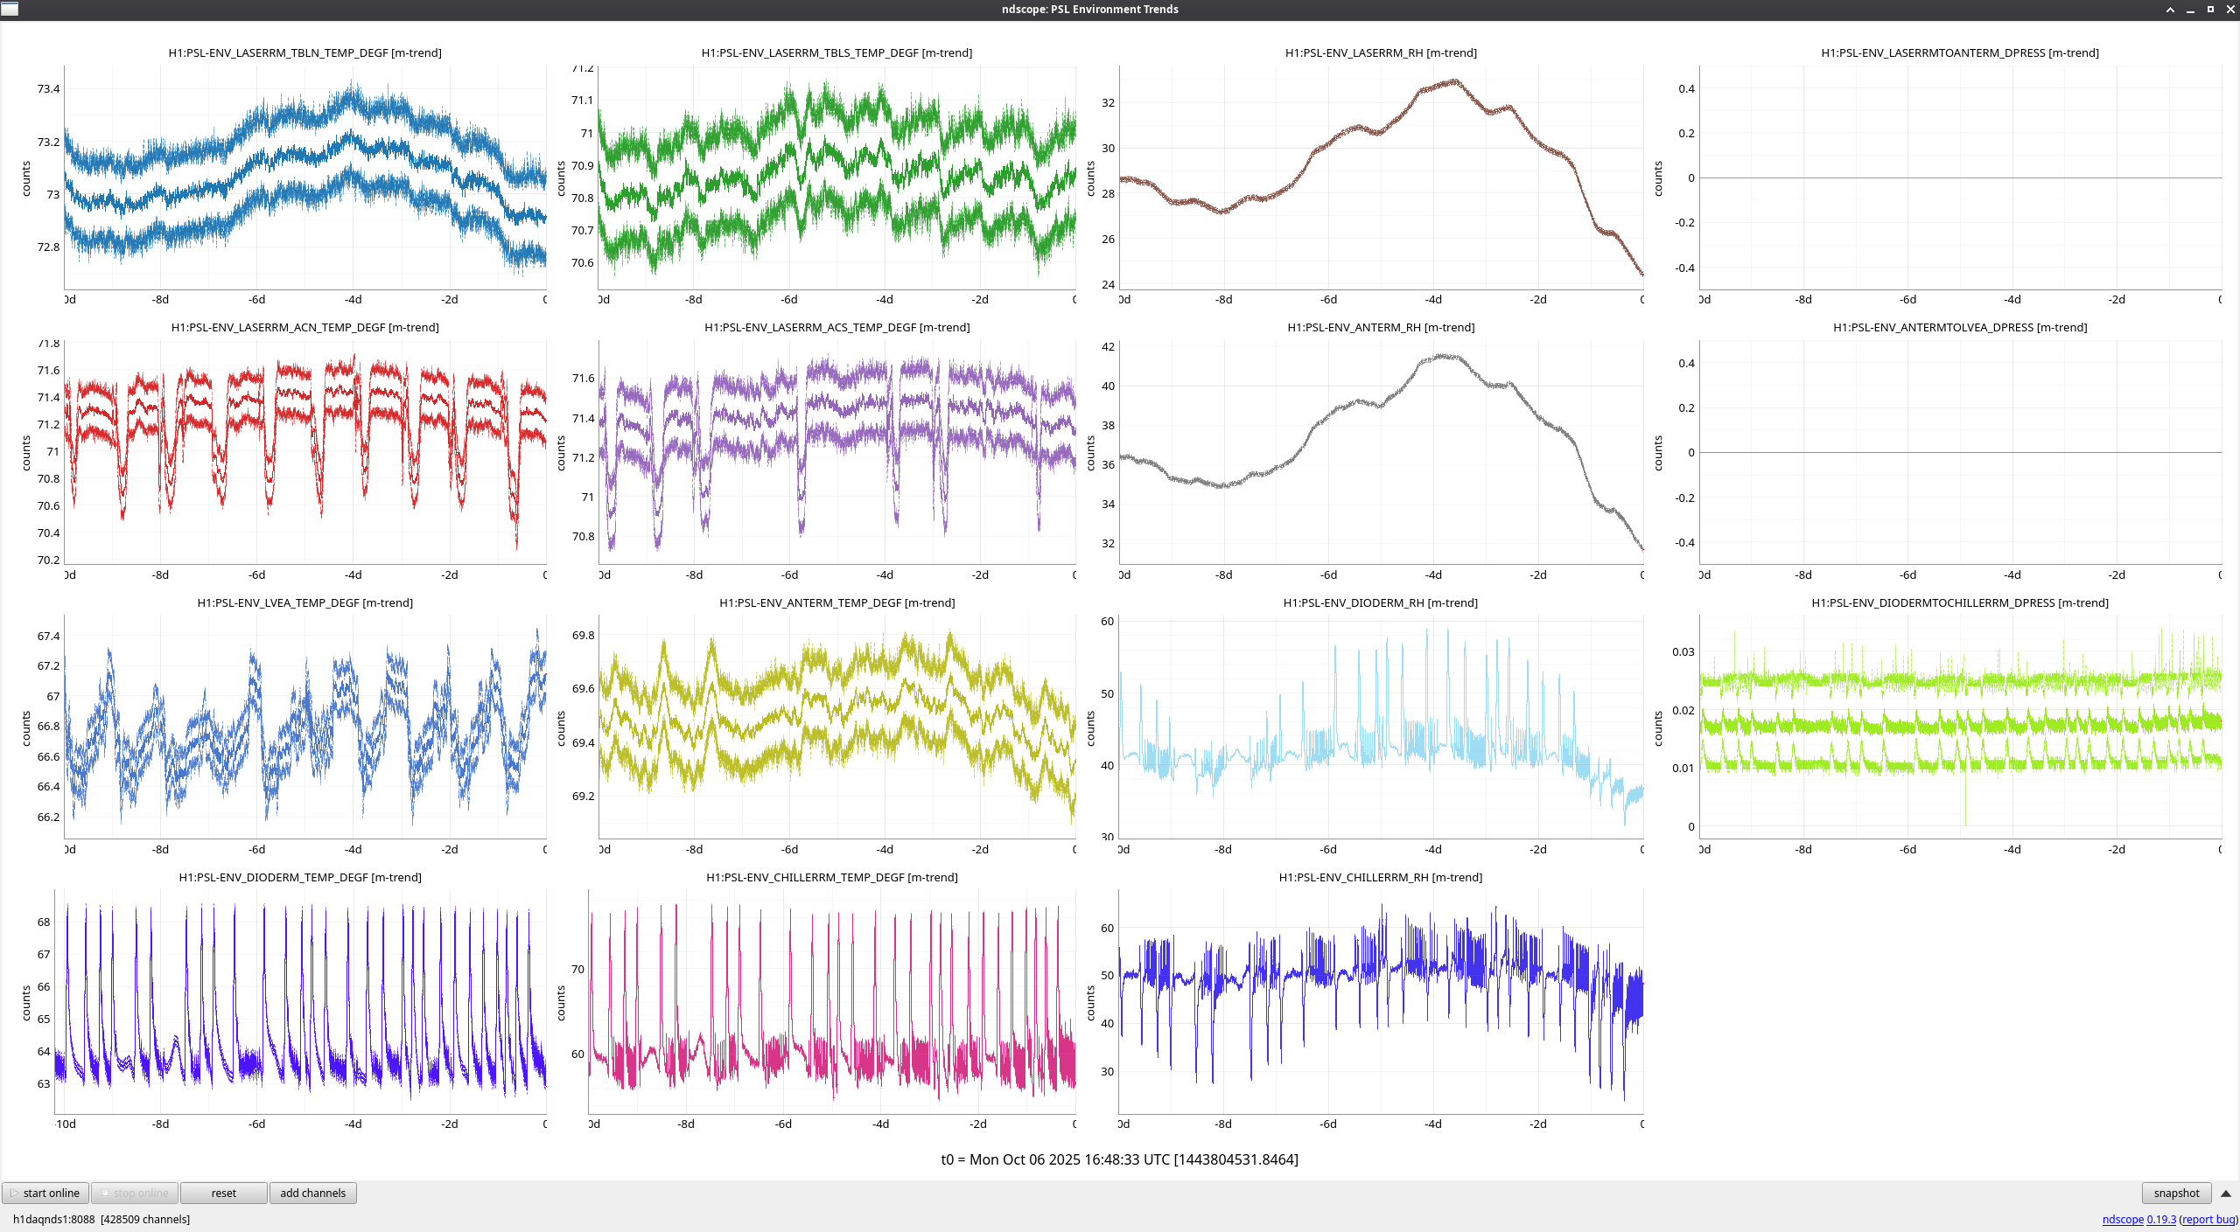Expand the snapshot panel triangle arrow
Image resolution: width=2240 pixels, height=1232 pixels.
coord(2226,1194)
